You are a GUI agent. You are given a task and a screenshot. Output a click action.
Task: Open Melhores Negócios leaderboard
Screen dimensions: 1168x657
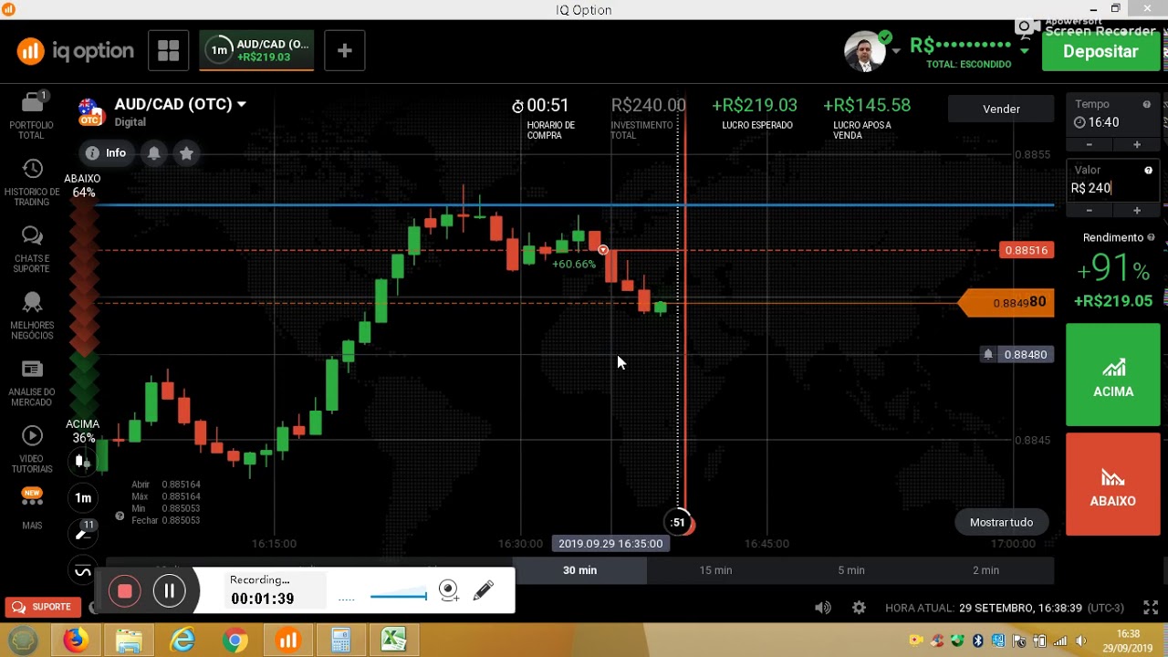(x=32, y=316)
